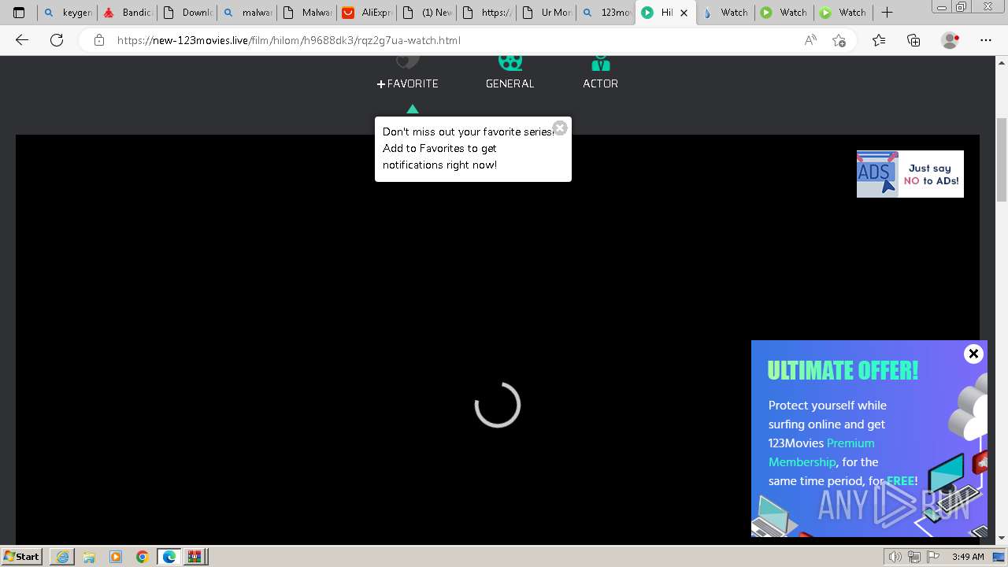Screen dimensions: 1008x567
Task: Switch to the Watch tab with blue drop icon
Action: (x=725, y=13)
